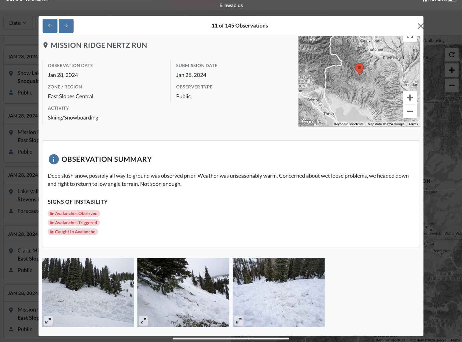Open map Keyboard shortcuts
Viewport: 462px width, 342px height.
[349, 124]
